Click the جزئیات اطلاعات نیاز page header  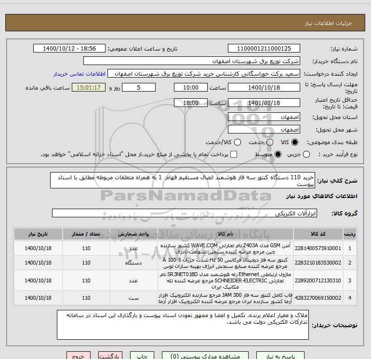click(328, 23)
